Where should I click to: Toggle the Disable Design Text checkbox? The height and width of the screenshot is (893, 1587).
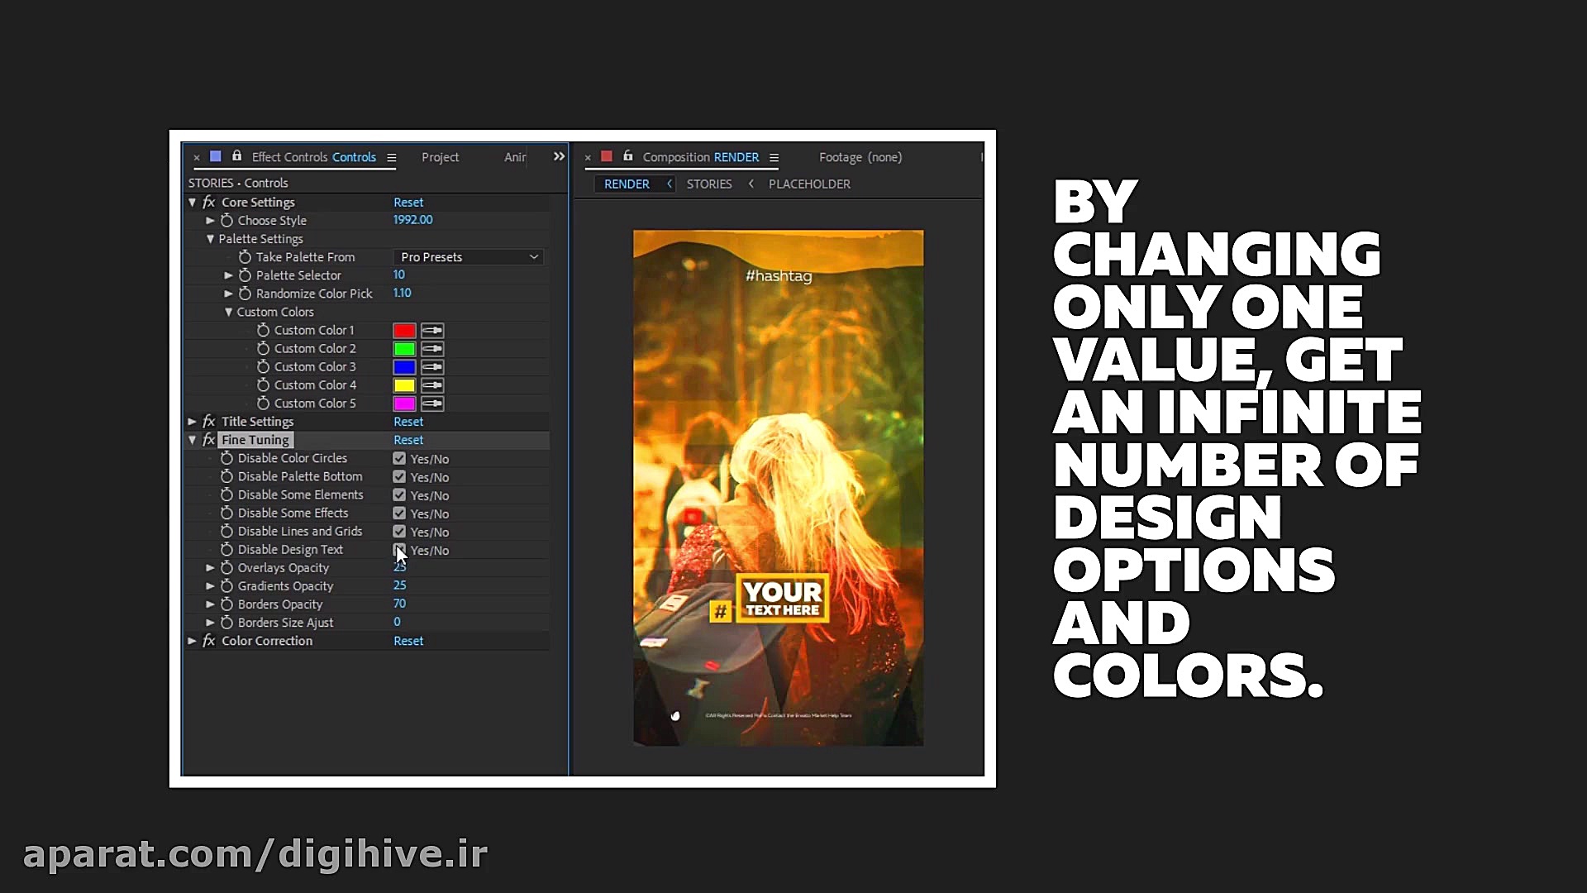[x=399, y=550]
